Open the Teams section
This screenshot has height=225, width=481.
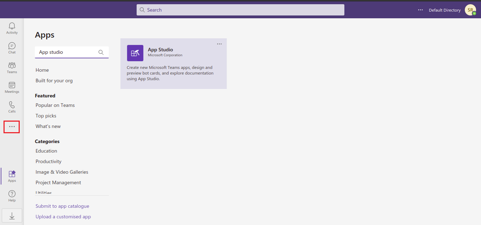point(12,67)
